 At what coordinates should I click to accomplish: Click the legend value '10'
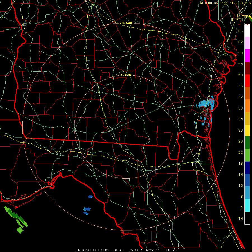[x=241, y=186]
